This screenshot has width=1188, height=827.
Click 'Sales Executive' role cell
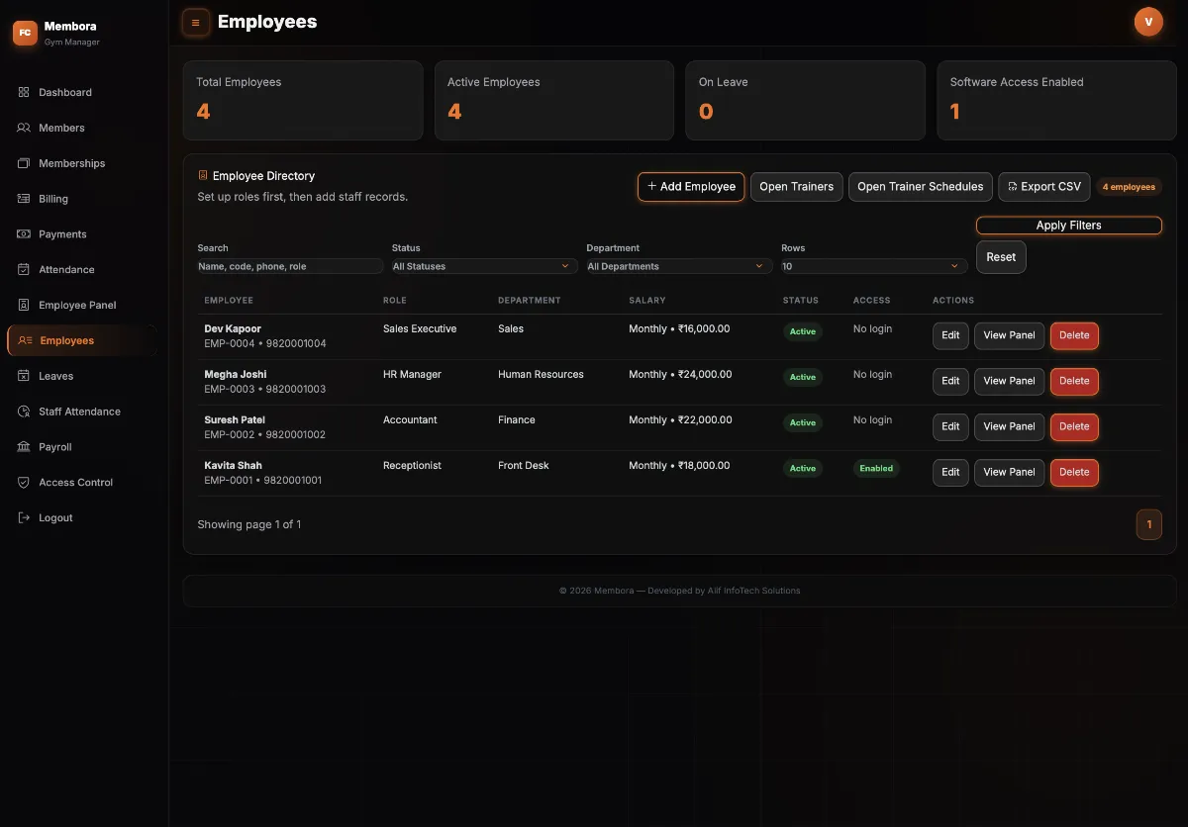tap(420, 328)
